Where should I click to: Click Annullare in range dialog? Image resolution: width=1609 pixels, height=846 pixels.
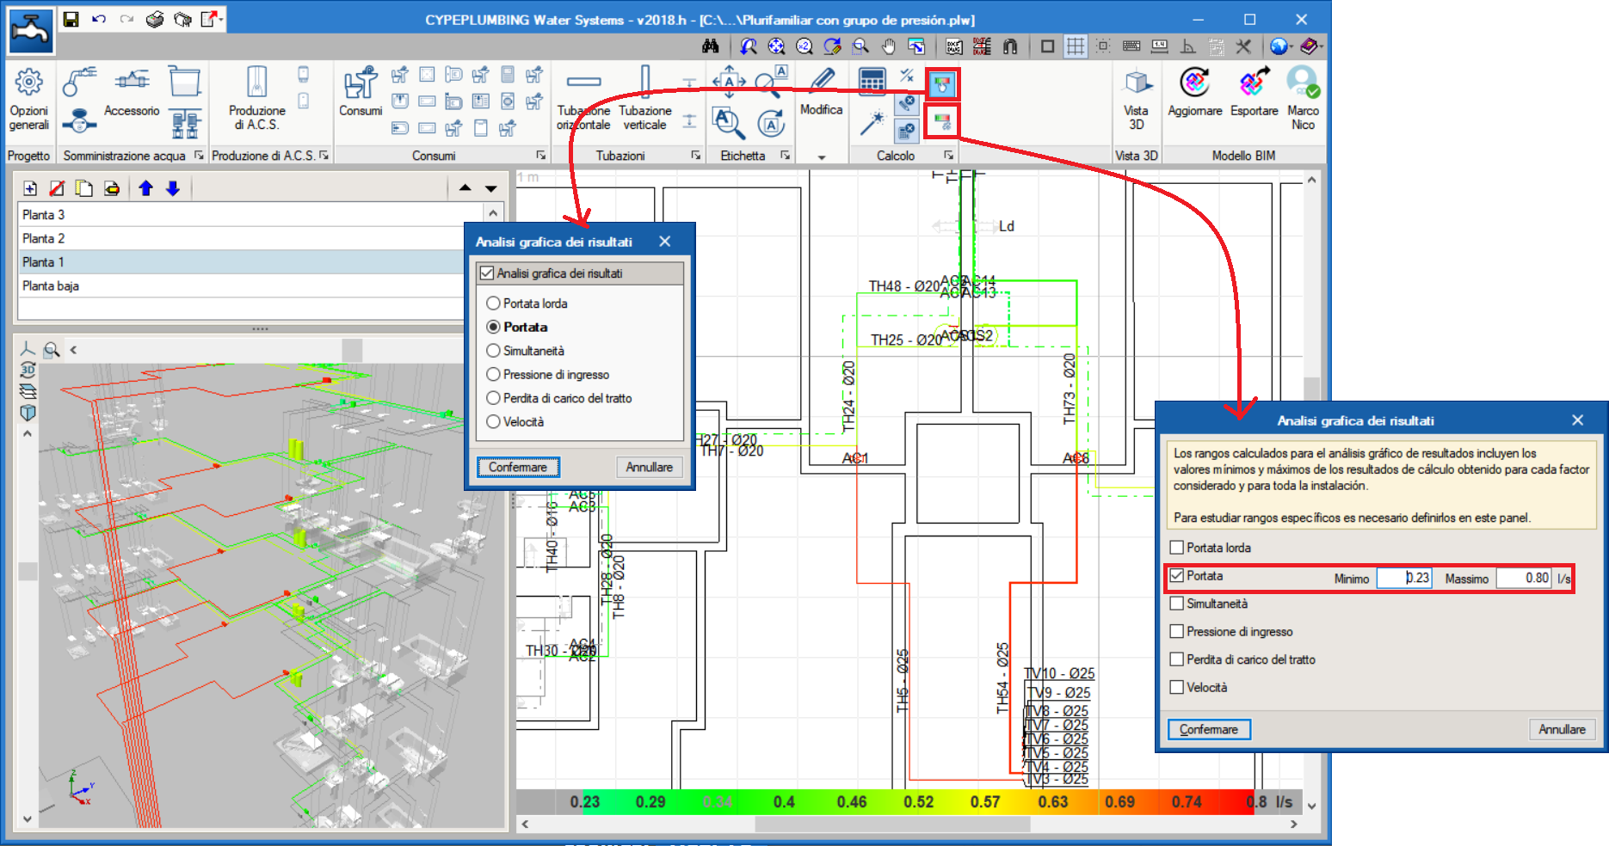pyautogui.click(x=1562, y=729)
